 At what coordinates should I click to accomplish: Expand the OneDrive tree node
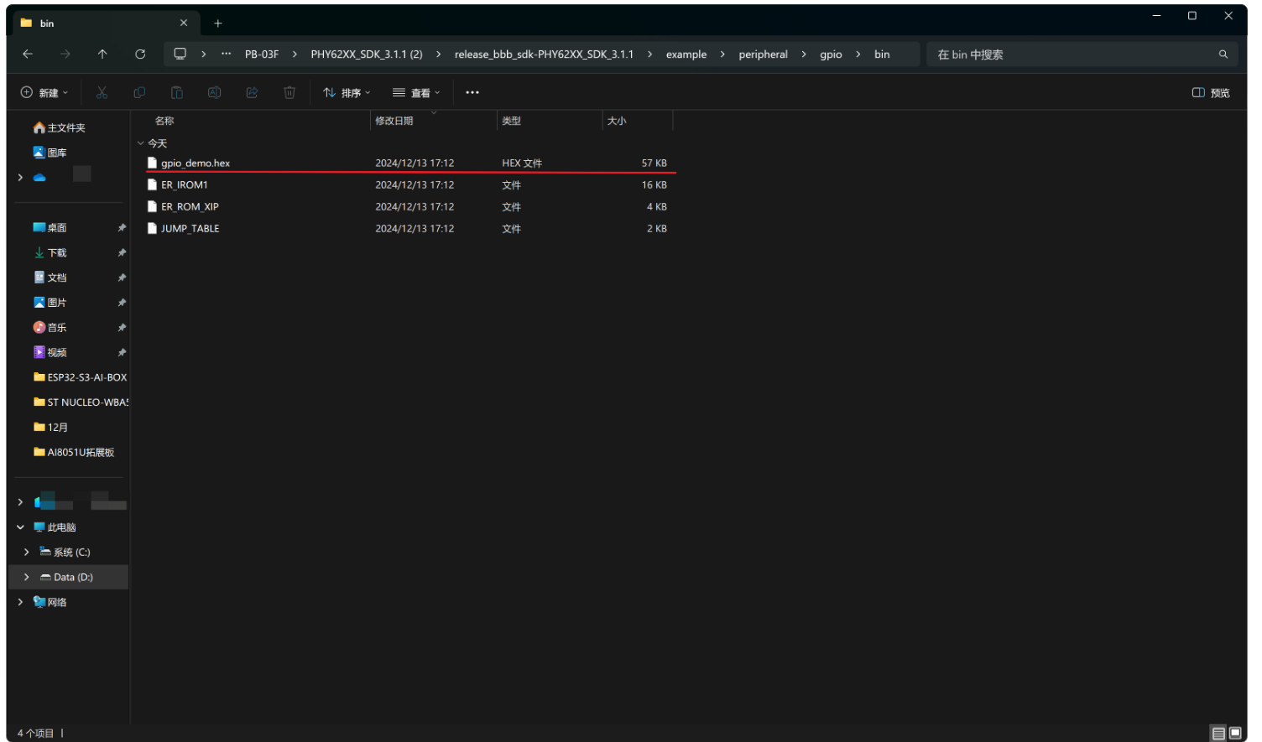20,177
